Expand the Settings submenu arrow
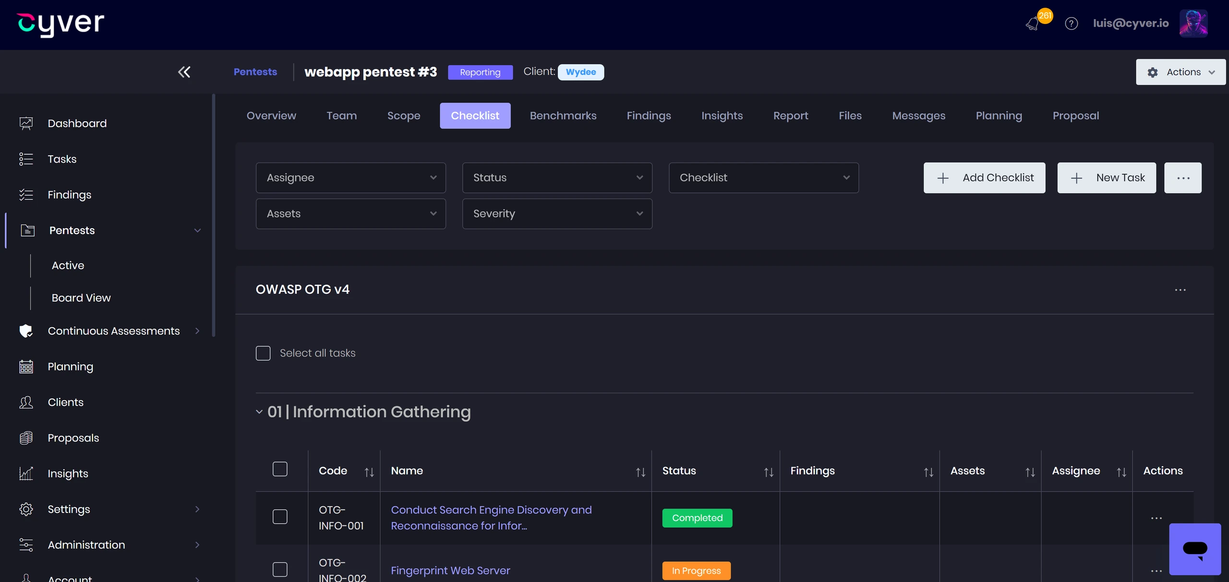This screenshot has height=582, width=1229. coord(197,509)
